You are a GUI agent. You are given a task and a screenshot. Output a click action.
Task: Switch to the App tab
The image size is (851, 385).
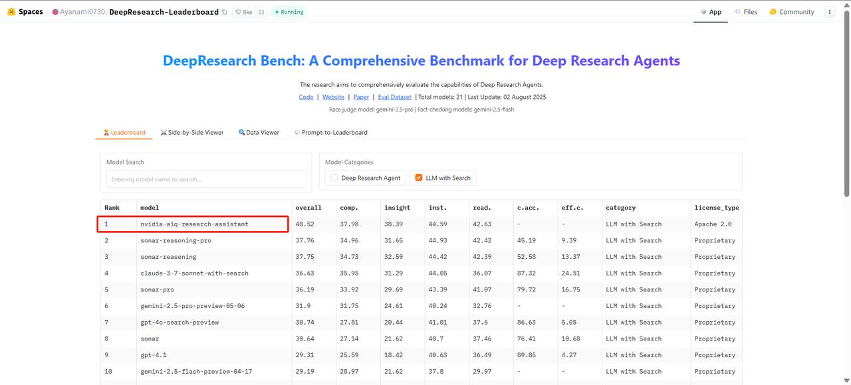click(x=711, y=12)
